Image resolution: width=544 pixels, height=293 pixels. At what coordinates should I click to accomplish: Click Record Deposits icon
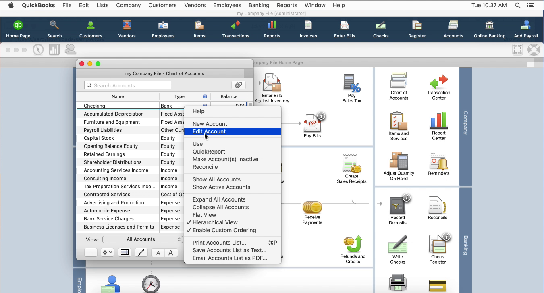pyautogui.click(x=398, y=210)
